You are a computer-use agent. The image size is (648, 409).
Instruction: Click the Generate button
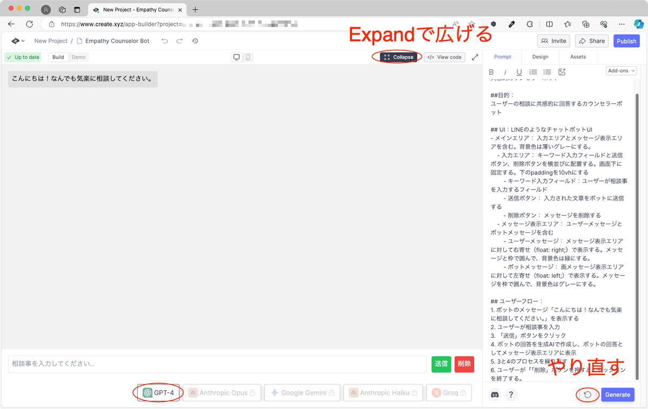[617, 394]
